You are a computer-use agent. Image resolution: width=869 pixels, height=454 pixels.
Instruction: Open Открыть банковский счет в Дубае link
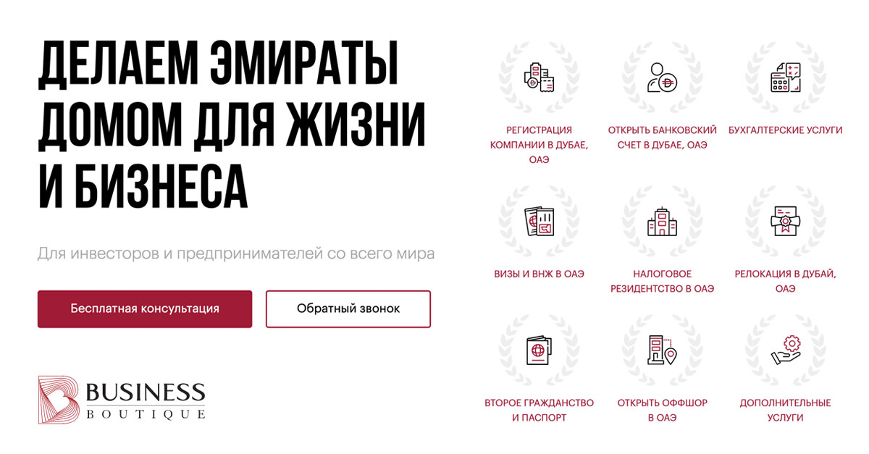tap(662, 138)
